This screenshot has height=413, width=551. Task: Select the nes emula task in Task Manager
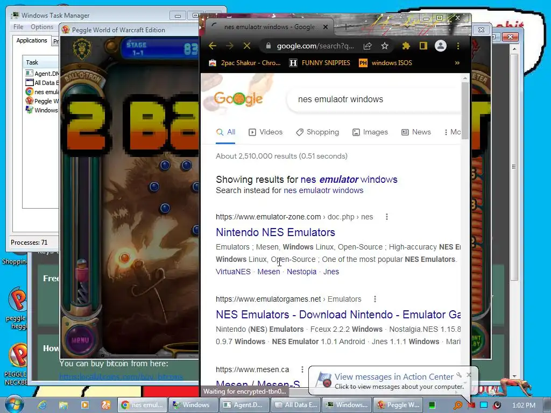coord(42,91)
